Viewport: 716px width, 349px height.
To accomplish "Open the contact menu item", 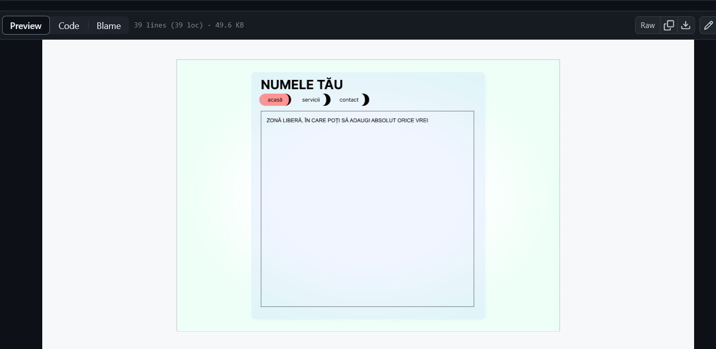I will pyautogui.click(x=349, y=100).
